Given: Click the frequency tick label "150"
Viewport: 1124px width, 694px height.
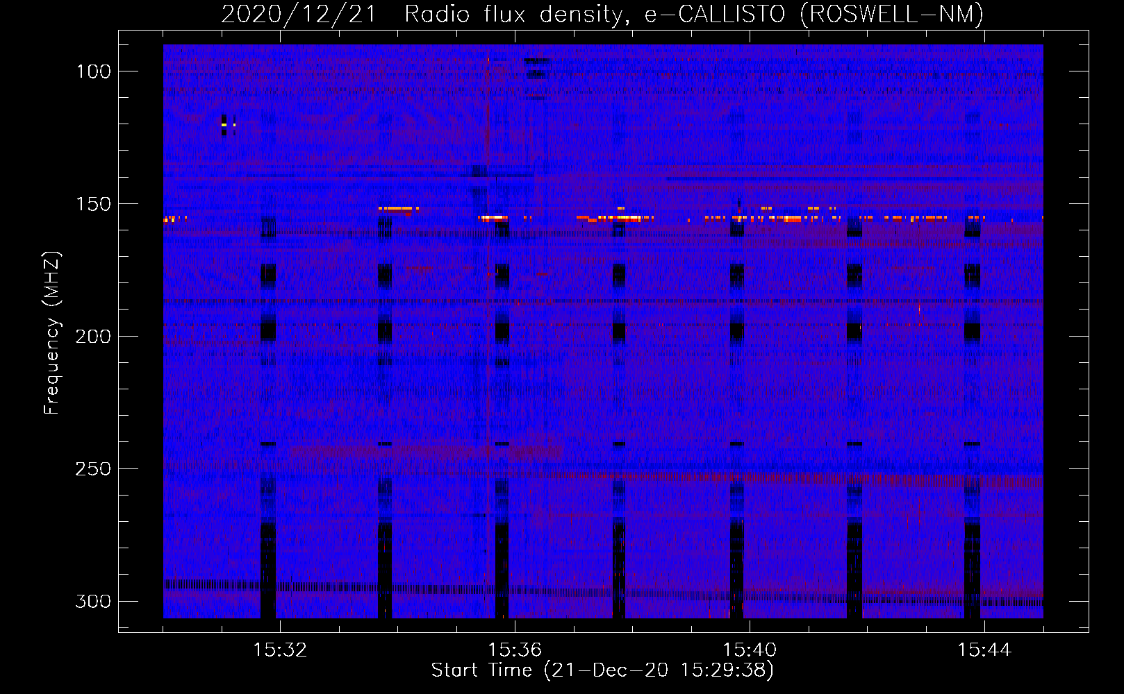Looking at the screenshot, I should (93, 204).
